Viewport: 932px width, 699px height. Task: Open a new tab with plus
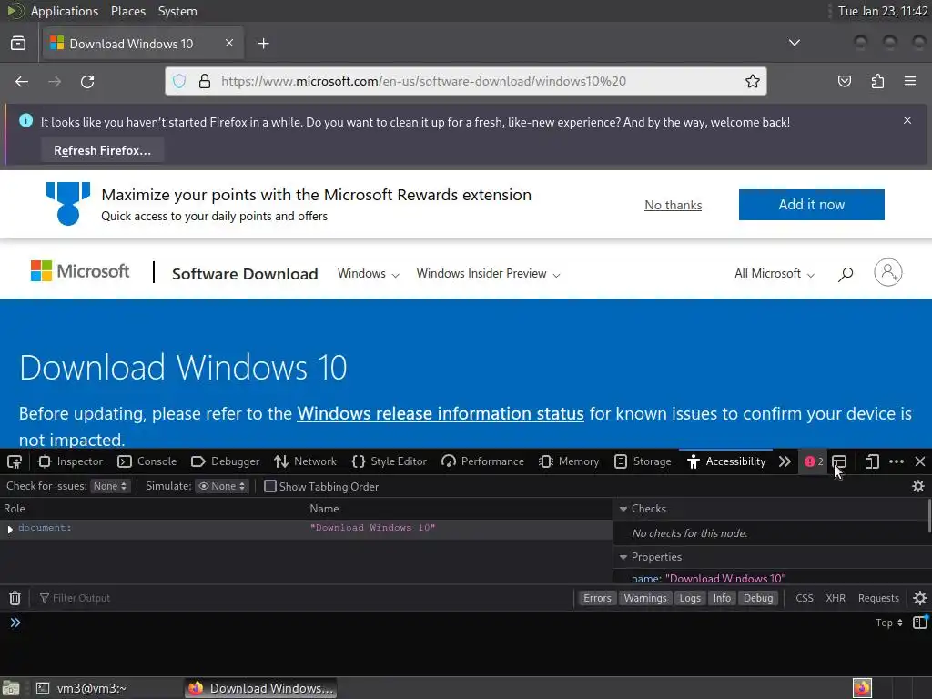coord(263,44)
